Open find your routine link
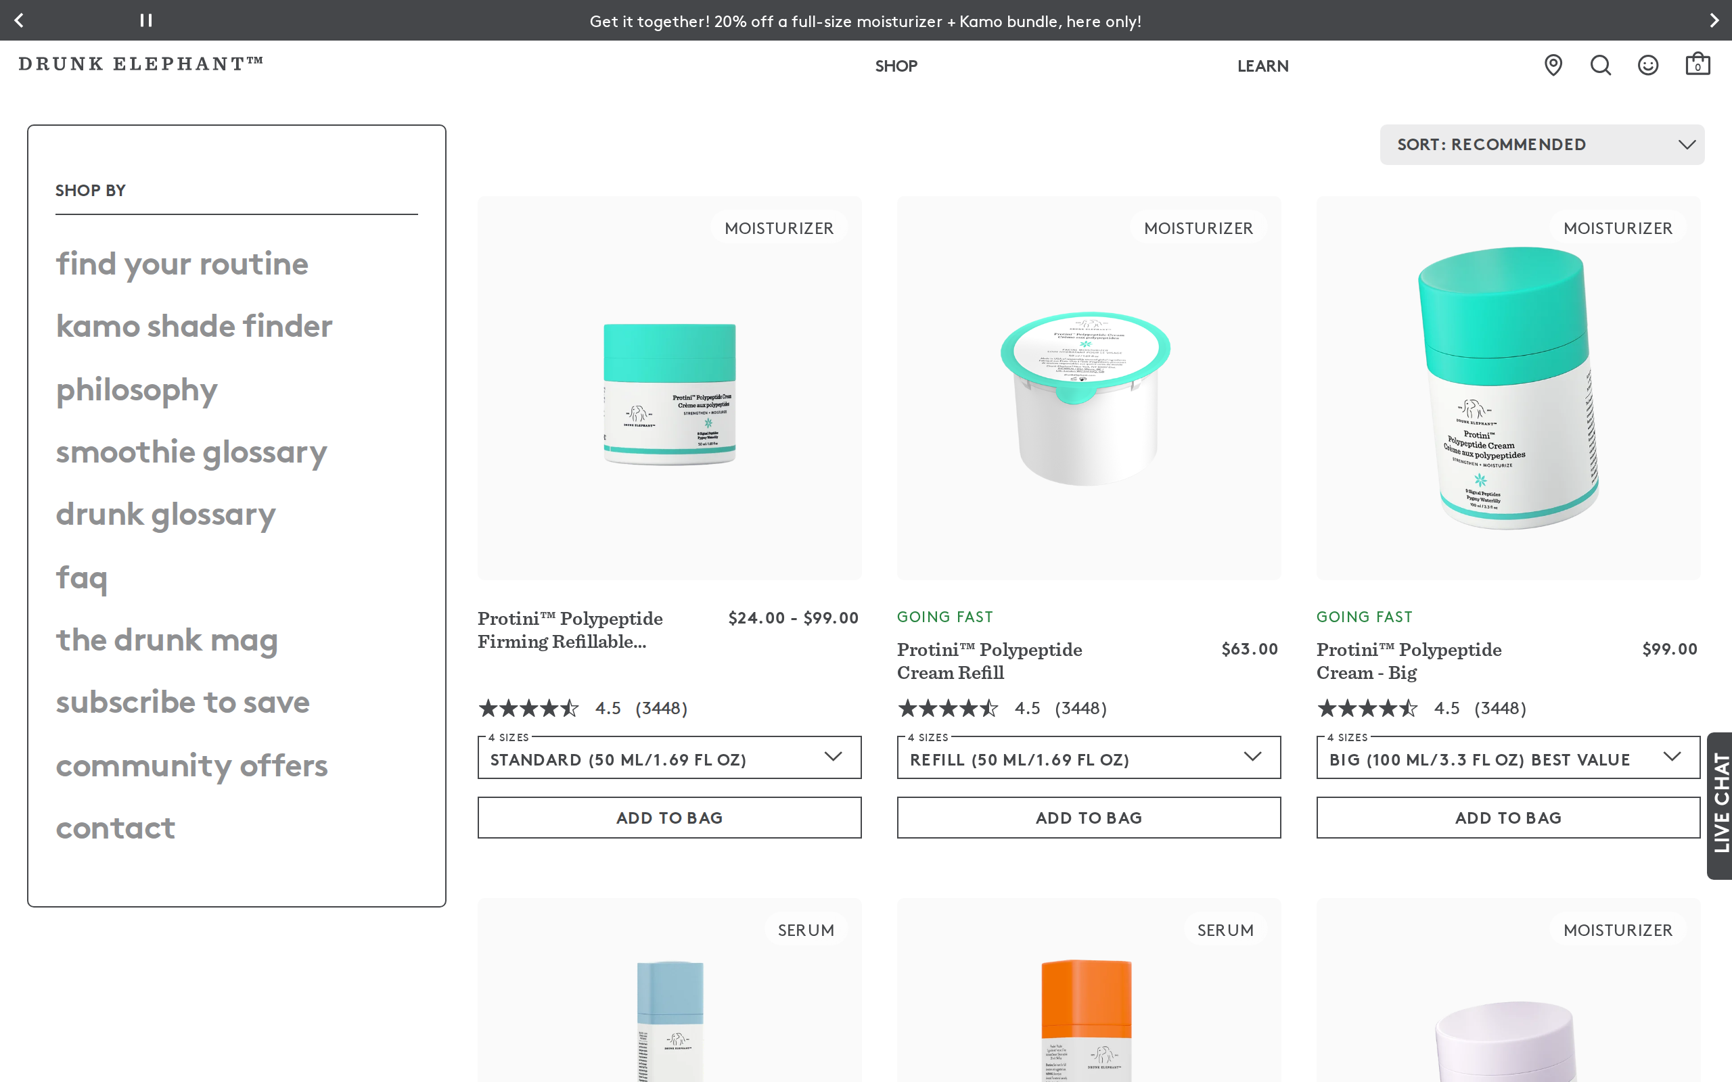Viewport: 1732px width, 1082px height. coord(182,264)
